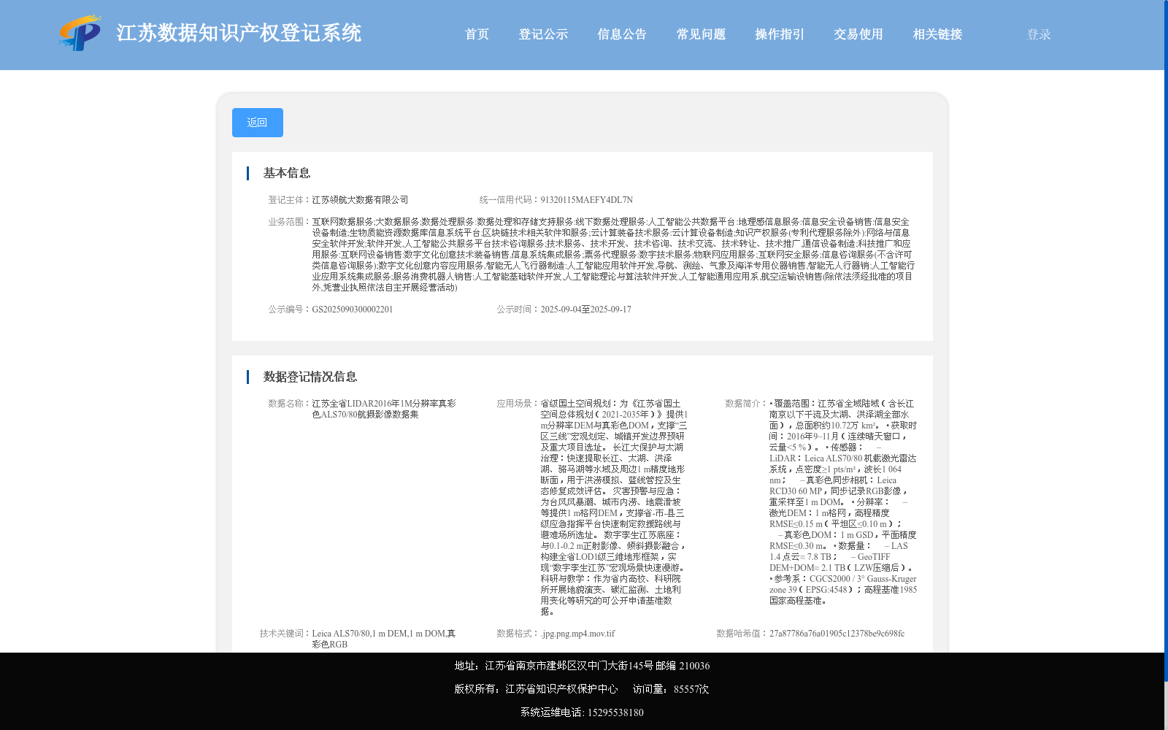Select the 基本信息 section heading
This screenshot has height=730, width=1168.
tap(287, 173)
